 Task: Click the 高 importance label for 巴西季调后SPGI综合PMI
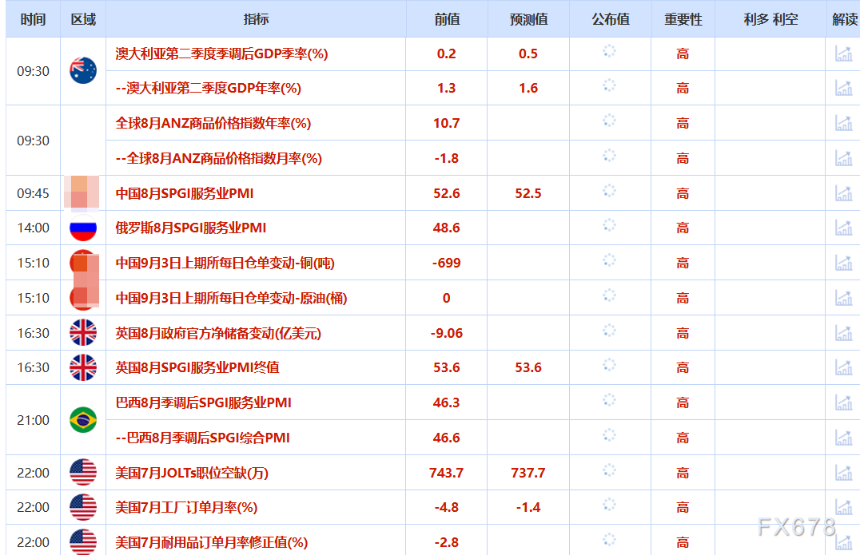pos(683,438)
